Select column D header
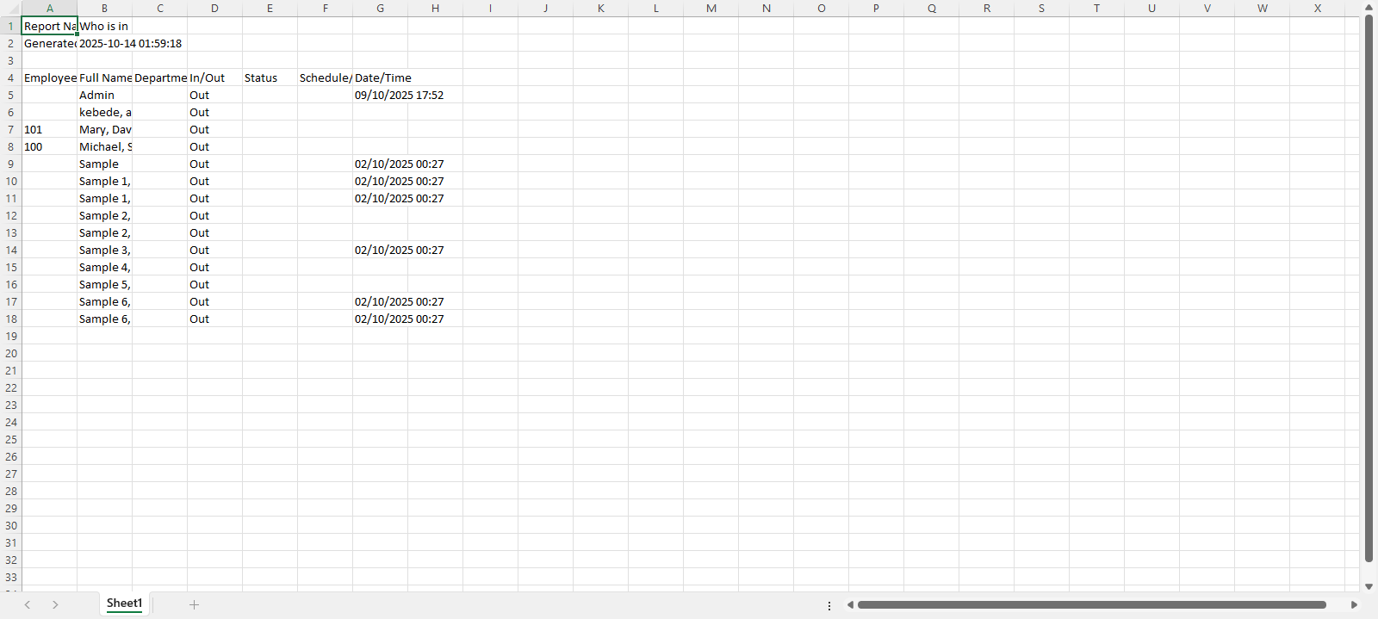Viewport: 1378px width, 619px height. pos(214,9)
